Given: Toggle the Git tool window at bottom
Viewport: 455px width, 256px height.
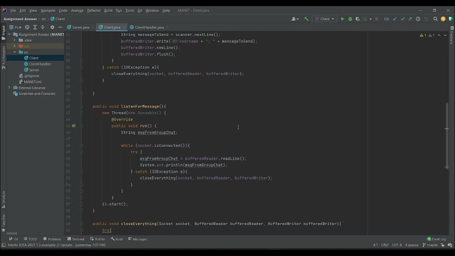Looking at the screenshot, I should pyautogui.click(x=14, y=239).
